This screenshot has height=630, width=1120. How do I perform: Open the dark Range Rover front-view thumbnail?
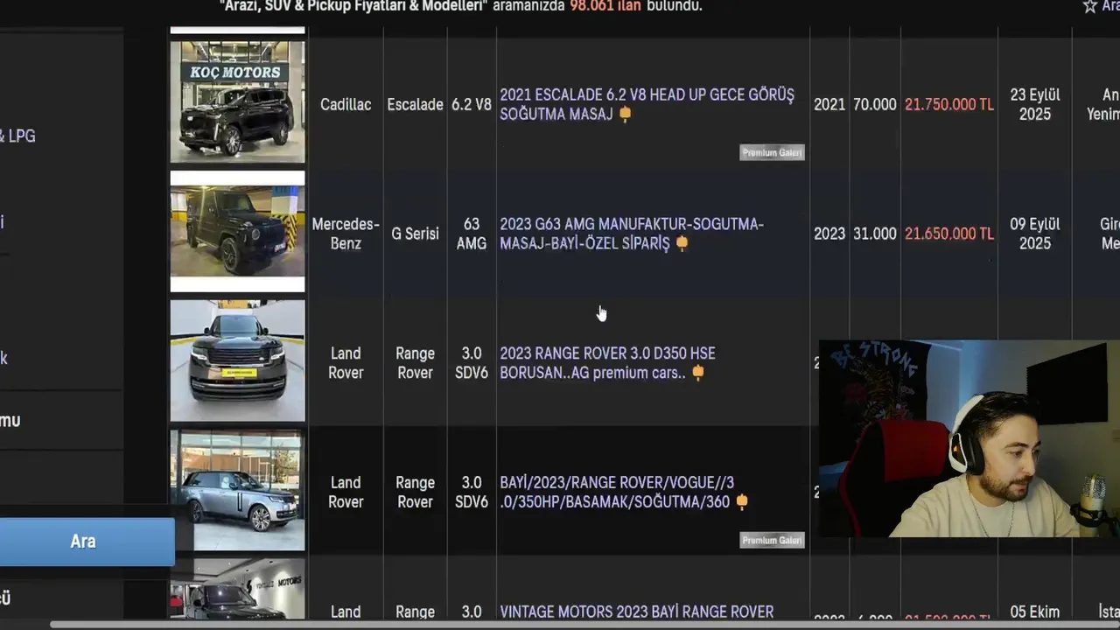coord(237,360)
